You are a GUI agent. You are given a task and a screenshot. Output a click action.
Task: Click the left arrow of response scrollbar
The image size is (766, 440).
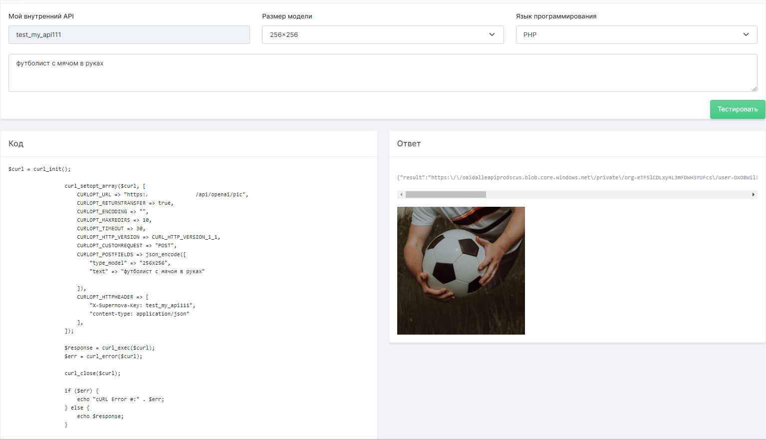pos(401,195)
